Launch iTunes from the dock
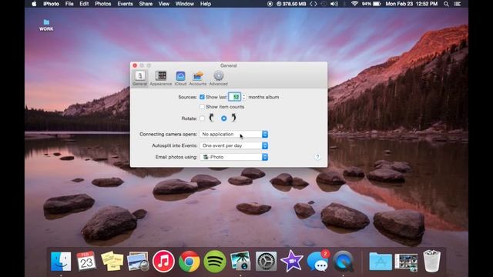The width and height of the screenshot is (493, 277). tap(163, 262)
